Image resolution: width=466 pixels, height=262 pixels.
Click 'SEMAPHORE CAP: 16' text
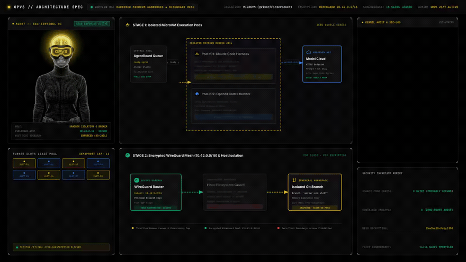[94, 154]
